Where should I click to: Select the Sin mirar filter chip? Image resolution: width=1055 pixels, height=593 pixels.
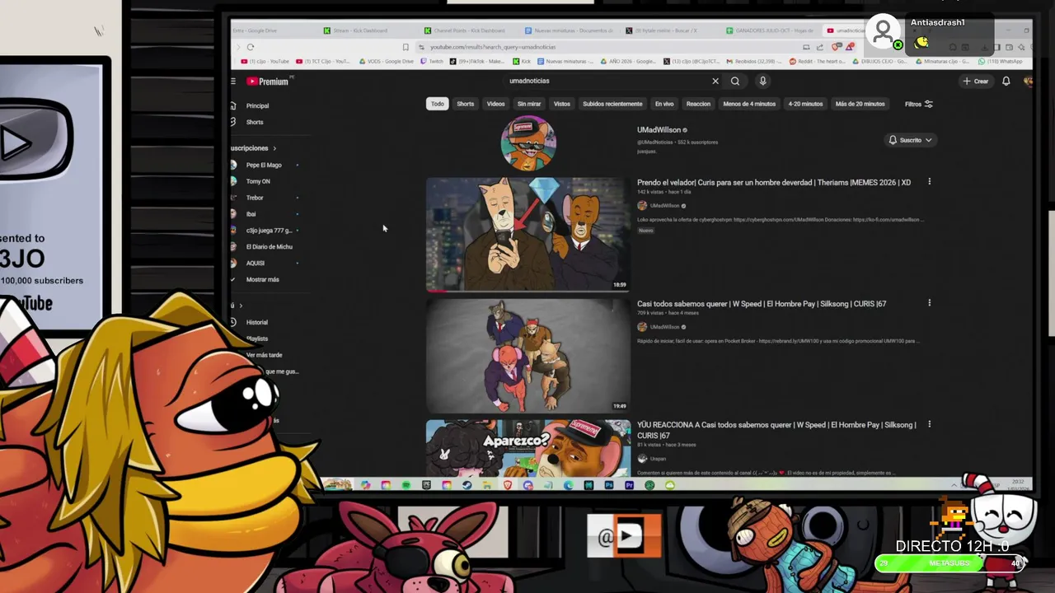pos(529,104)
